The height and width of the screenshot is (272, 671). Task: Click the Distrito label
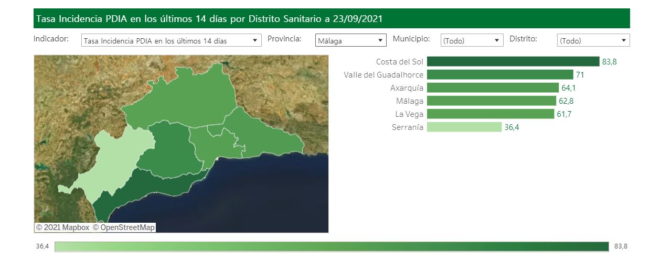pyautogui.click(x=523, y=39)
